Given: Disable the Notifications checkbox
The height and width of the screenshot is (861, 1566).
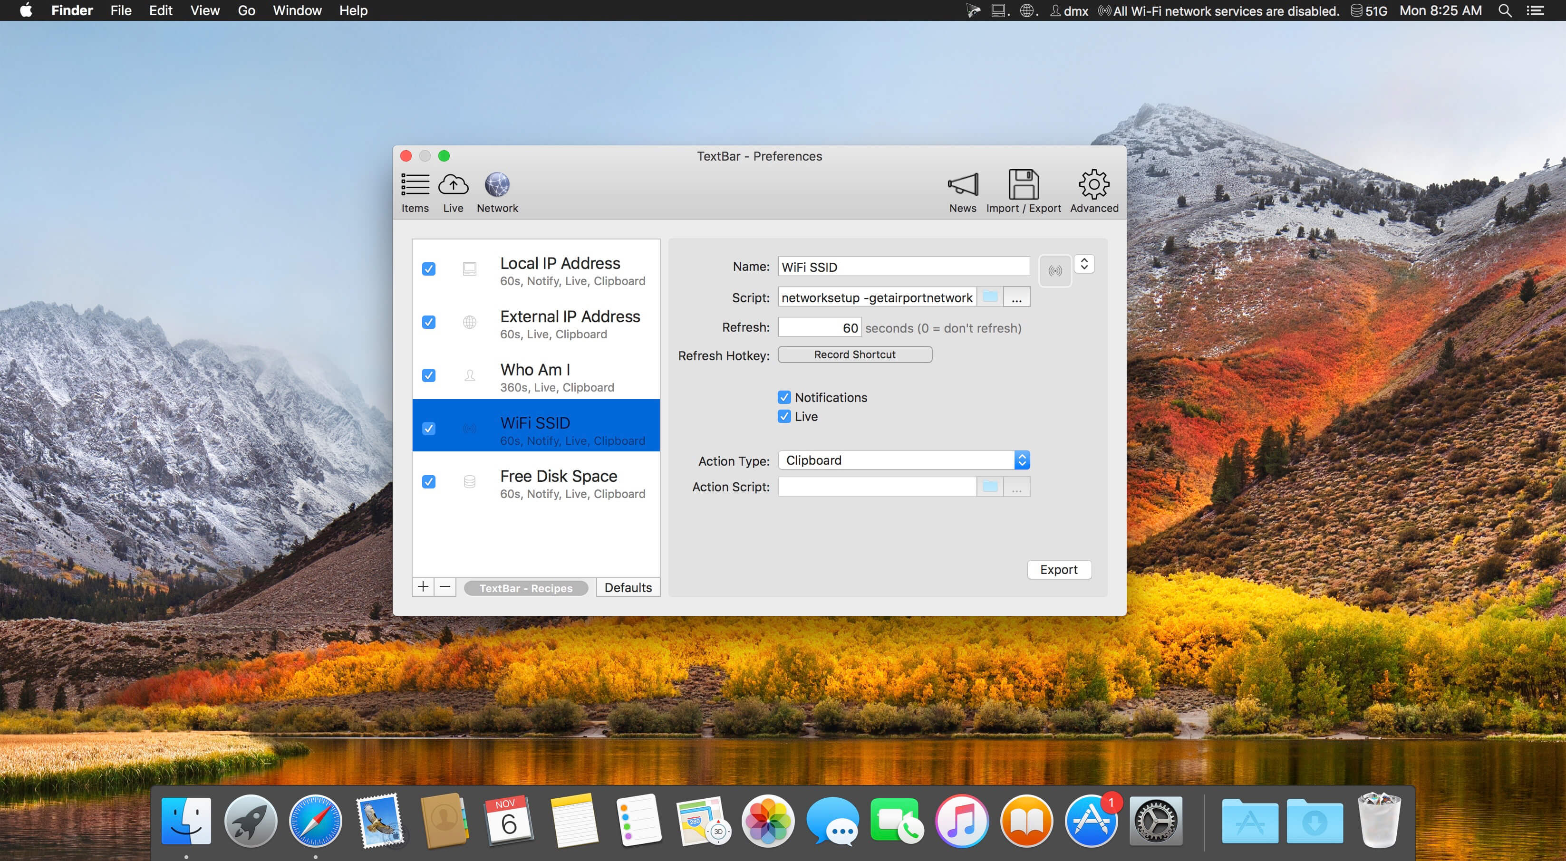Looking at the screenshot, I should click(784, 397).
